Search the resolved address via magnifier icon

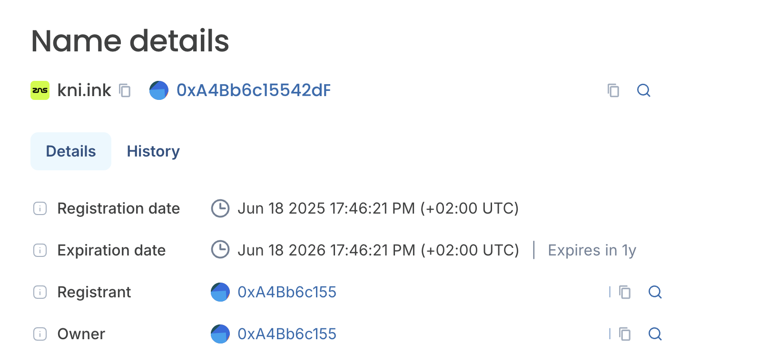click(644, 90)
